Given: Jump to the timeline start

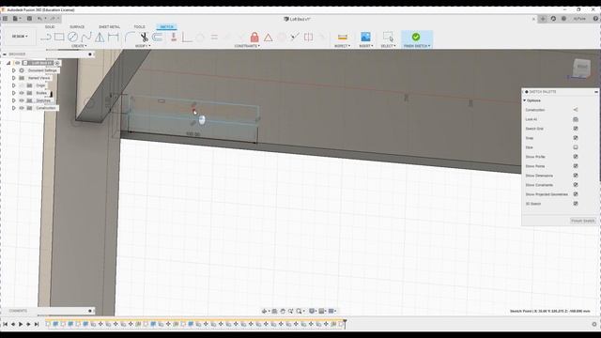Looking at the screenshot, I should (x=5, y=324).
